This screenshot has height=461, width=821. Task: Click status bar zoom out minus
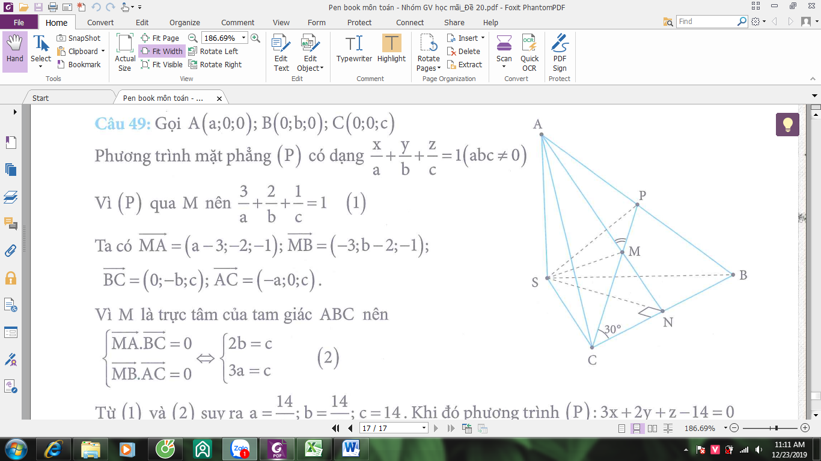[x=734, y=428]
